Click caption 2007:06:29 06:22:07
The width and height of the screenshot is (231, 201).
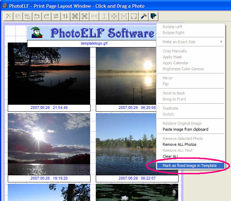click(x=137, y=178)
